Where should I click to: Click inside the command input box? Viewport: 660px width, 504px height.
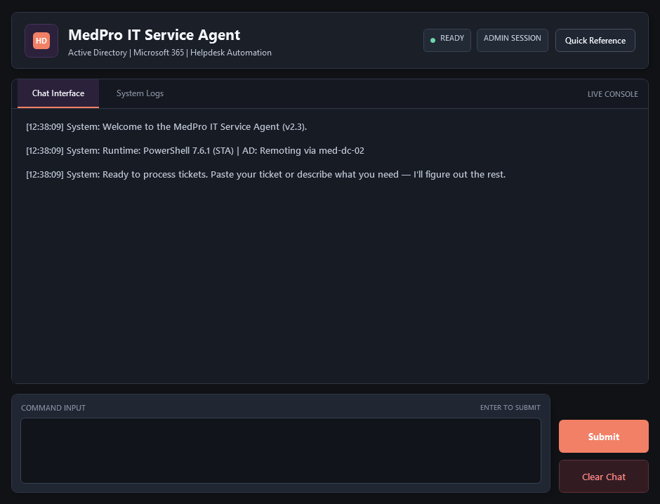pos(281,451)
